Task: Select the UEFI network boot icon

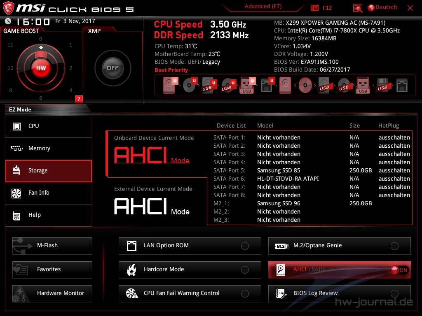Action: point(267,86)
